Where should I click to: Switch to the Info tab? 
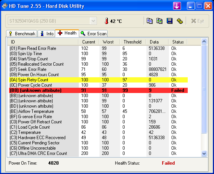pos(47,33)
